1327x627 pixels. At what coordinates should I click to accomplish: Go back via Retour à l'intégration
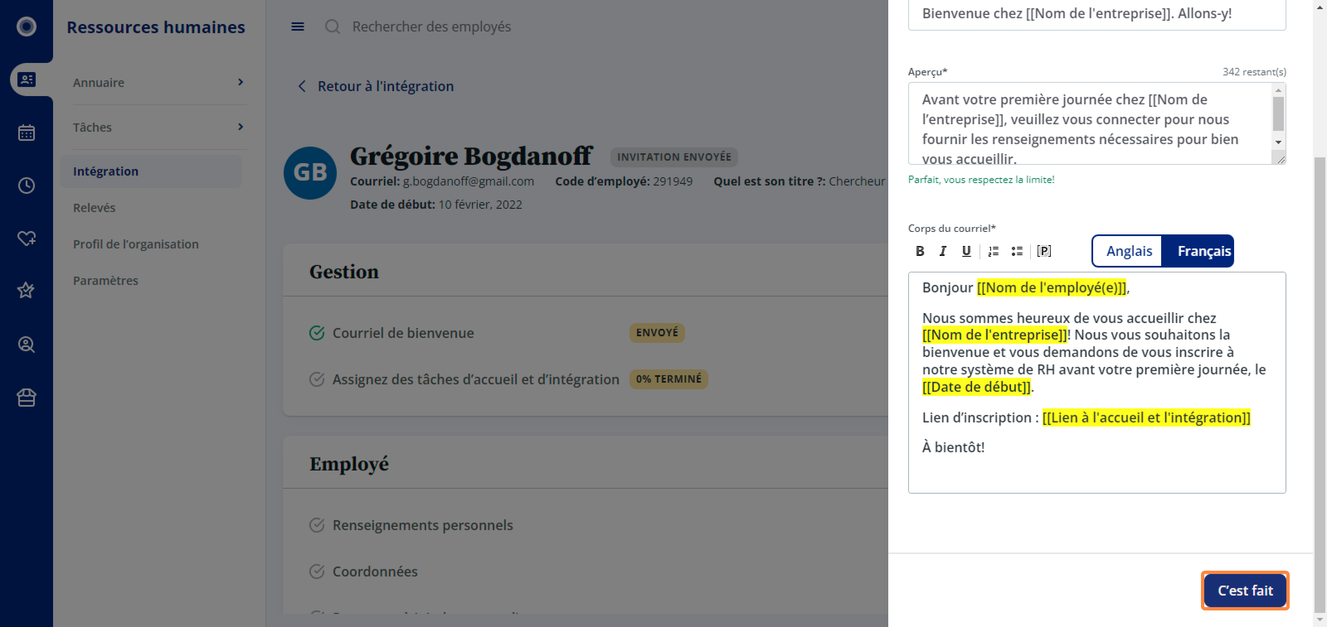coord(385,86)
